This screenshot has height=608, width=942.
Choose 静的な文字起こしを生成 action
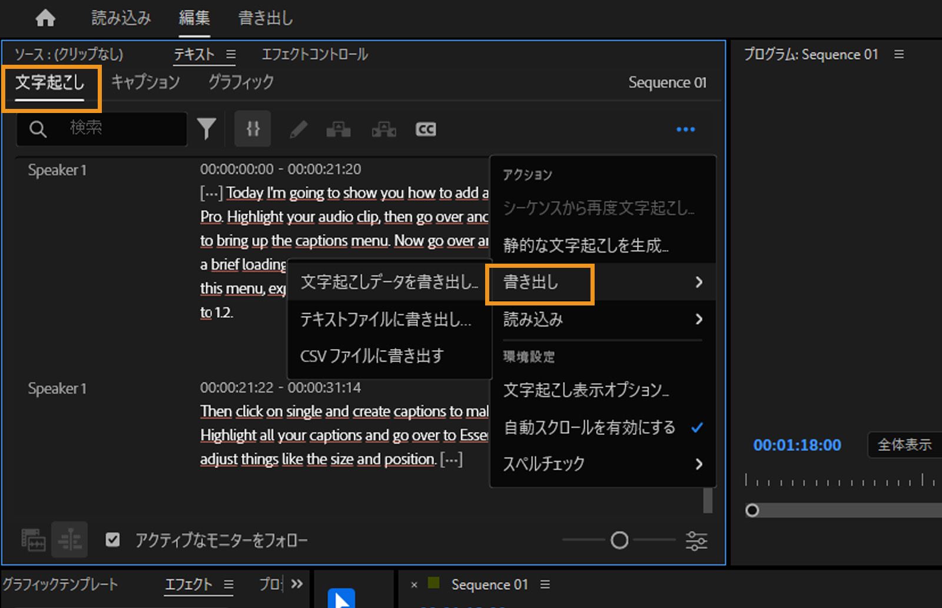pos(585,246)
